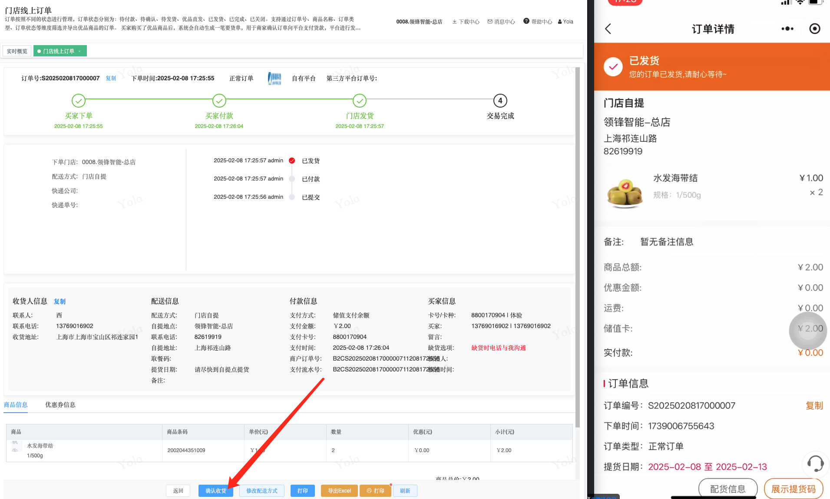Tap the mobile 领锋智能-总店 store name
Image resolution: width=830 pixels, height=499 pixels.
pyautogui.click(x=637, y=122)
